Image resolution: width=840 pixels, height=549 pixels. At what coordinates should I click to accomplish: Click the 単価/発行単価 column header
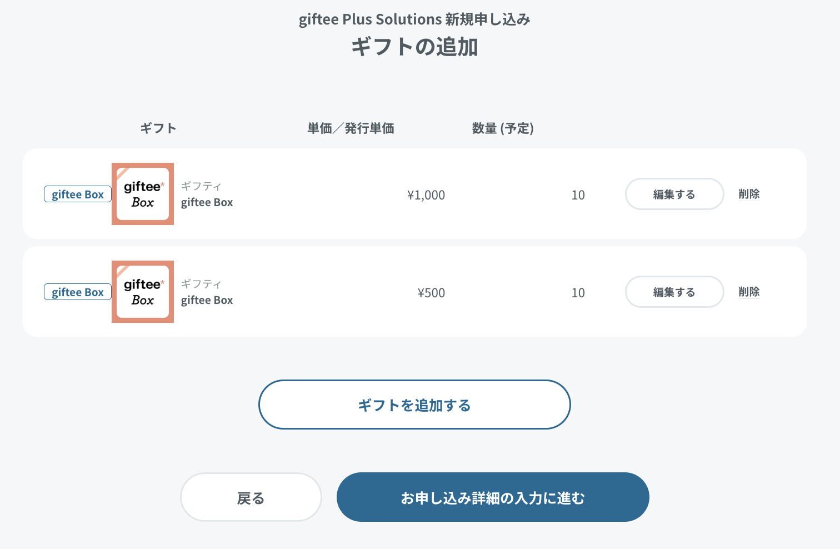pos(351,128)
